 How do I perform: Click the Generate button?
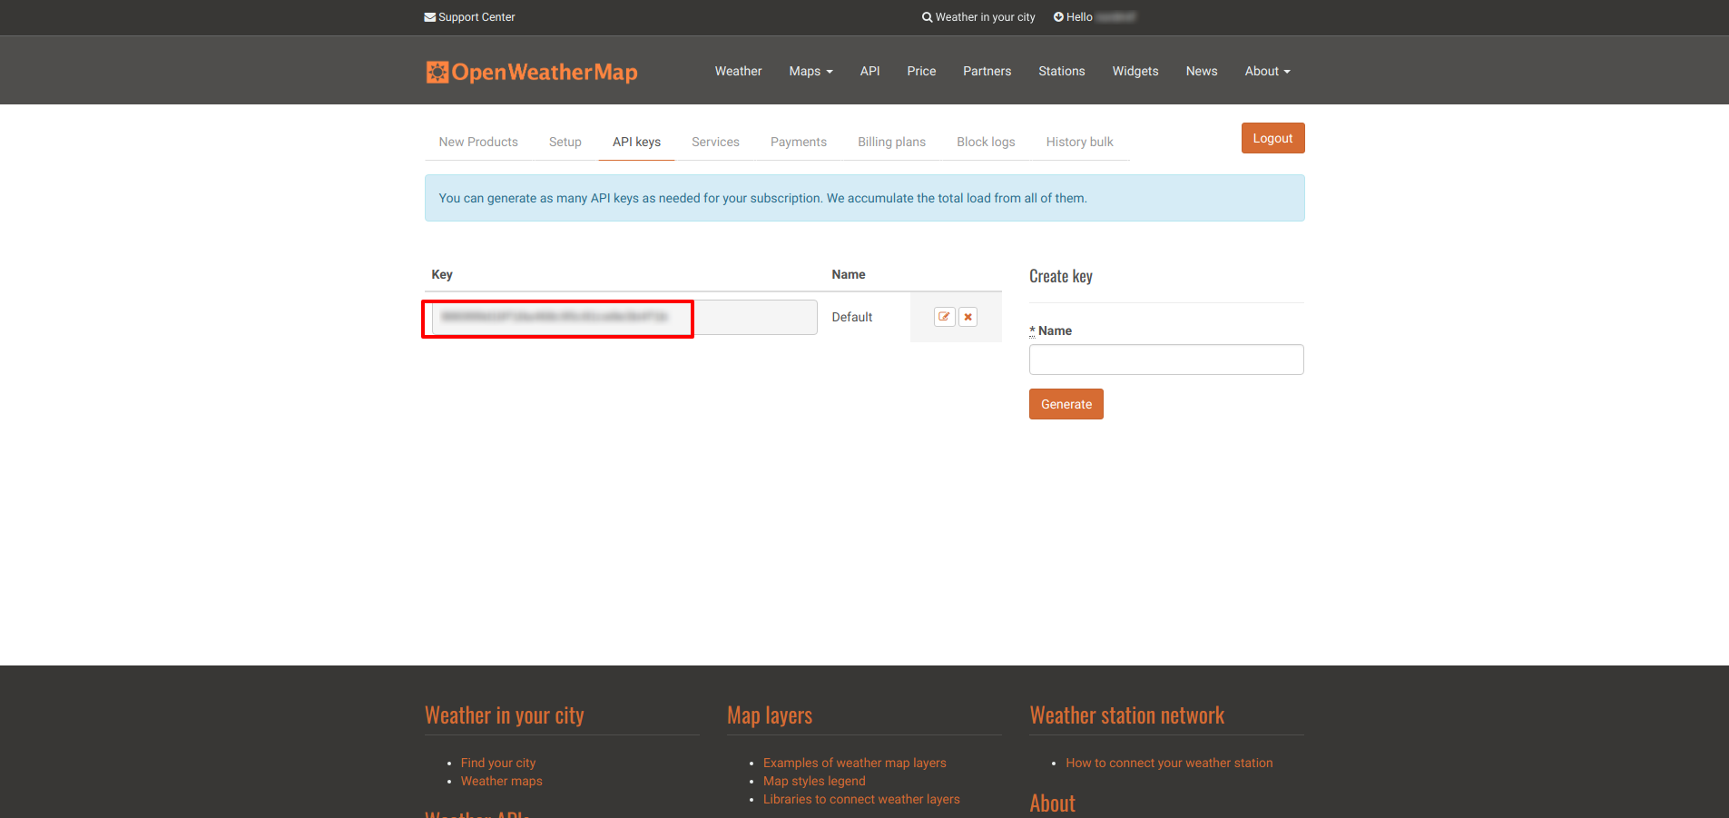tap(1066, 404)
